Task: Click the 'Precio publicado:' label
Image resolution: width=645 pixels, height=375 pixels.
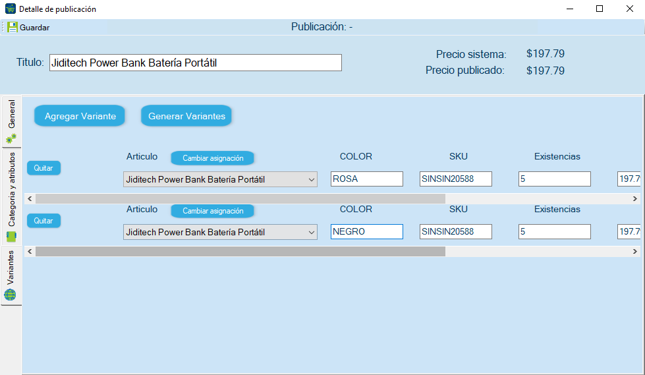Action: (465, 71)
